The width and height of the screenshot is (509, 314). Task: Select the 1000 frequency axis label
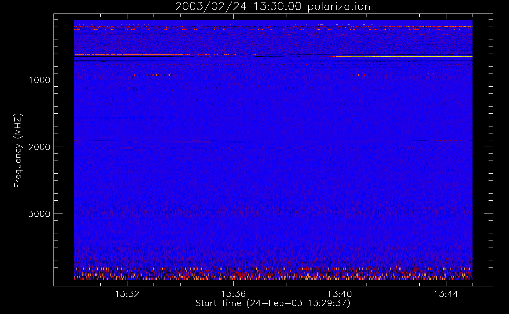click(39, 80)
